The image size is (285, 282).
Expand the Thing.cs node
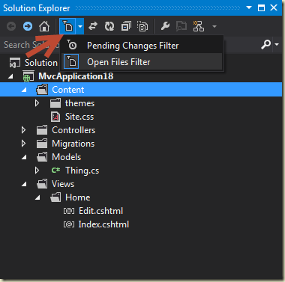click(37, 171)
